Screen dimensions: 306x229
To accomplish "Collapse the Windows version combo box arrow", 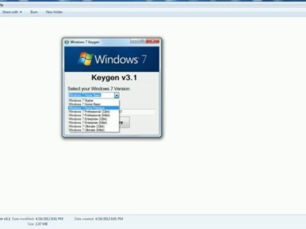I will (x=117, y=95).
